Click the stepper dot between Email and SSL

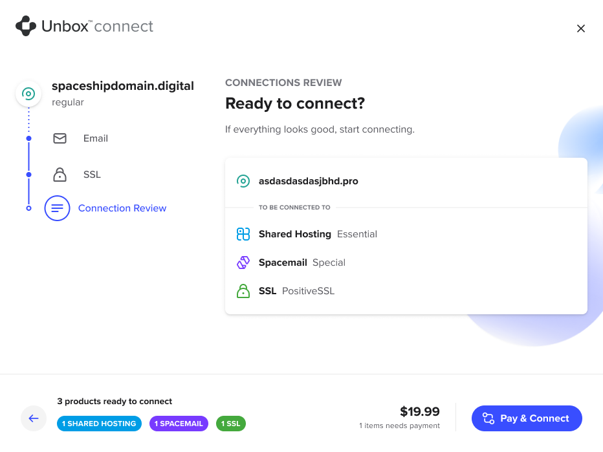click(x=28, y=175)
